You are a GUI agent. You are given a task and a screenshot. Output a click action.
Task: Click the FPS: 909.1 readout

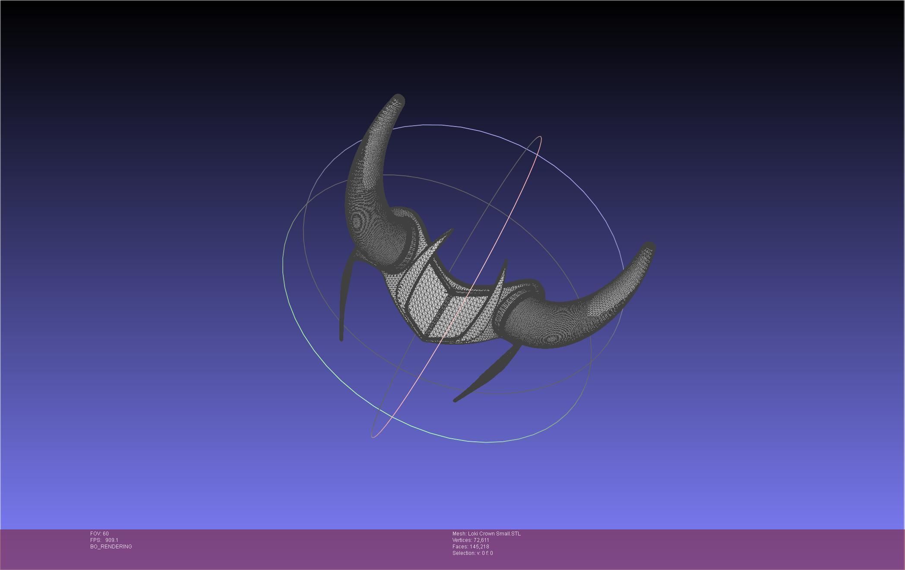click(104, 540)
